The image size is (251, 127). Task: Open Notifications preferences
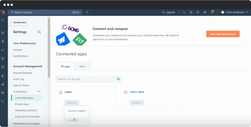(20, 56)
